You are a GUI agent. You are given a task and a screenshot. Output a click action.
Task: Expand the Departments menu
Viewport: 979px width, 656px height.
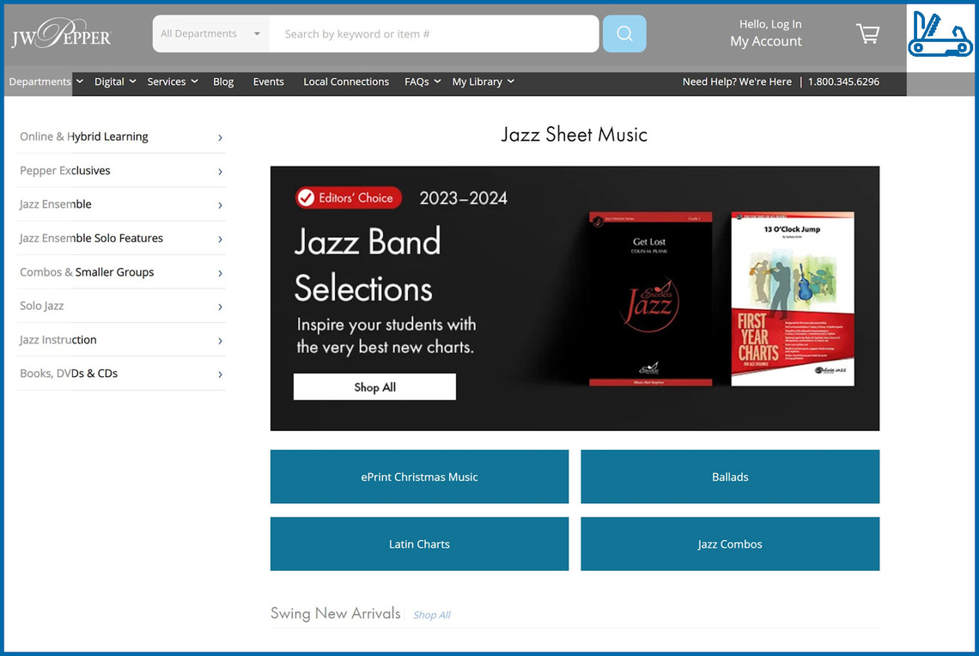pyautogui.click(x=46, y=82)
